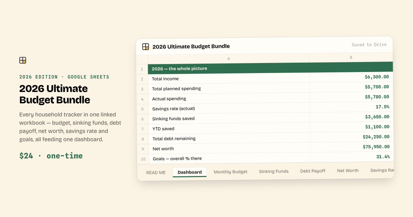
Task: Click 'Savings rate (actual)' cell
Action: 229,108
